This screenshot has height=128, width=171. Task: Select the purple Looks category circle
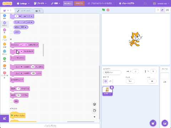point(5,23)
